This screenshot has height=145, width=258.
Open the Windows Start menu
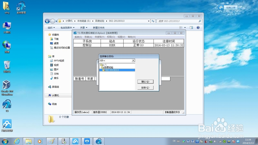point(5,141)
